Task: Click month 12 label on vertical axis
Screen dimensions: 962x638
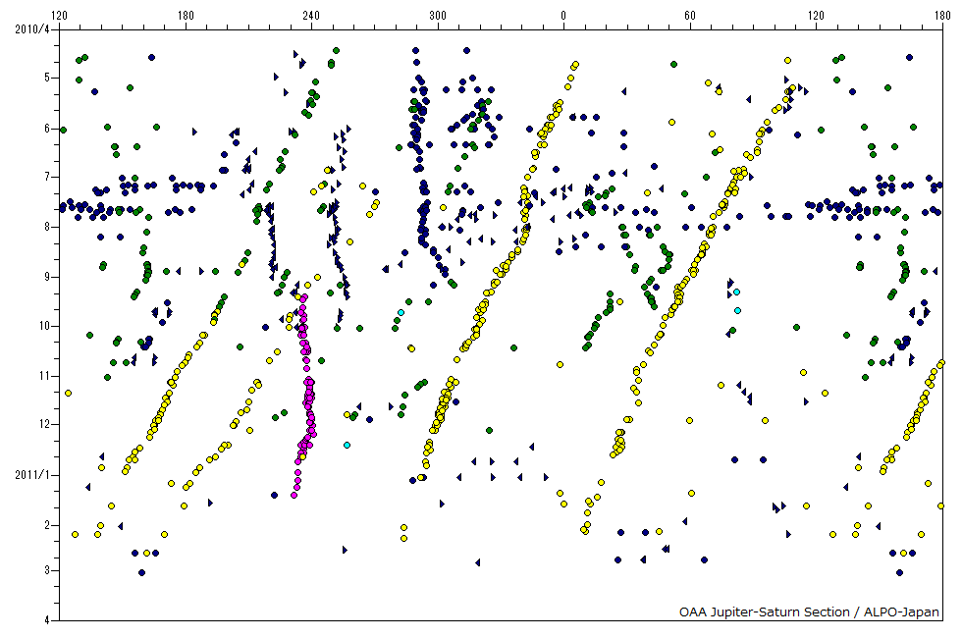Action: [x=44, y=424]
